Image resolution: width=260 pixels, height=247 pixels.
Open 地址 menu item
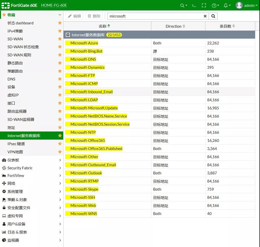pyautogui.click(x=11, y=127)
